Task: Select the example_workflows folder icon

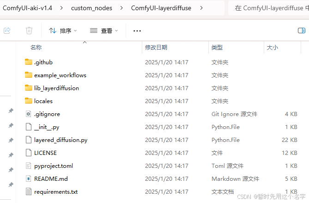Action: [x=29, y=75]
